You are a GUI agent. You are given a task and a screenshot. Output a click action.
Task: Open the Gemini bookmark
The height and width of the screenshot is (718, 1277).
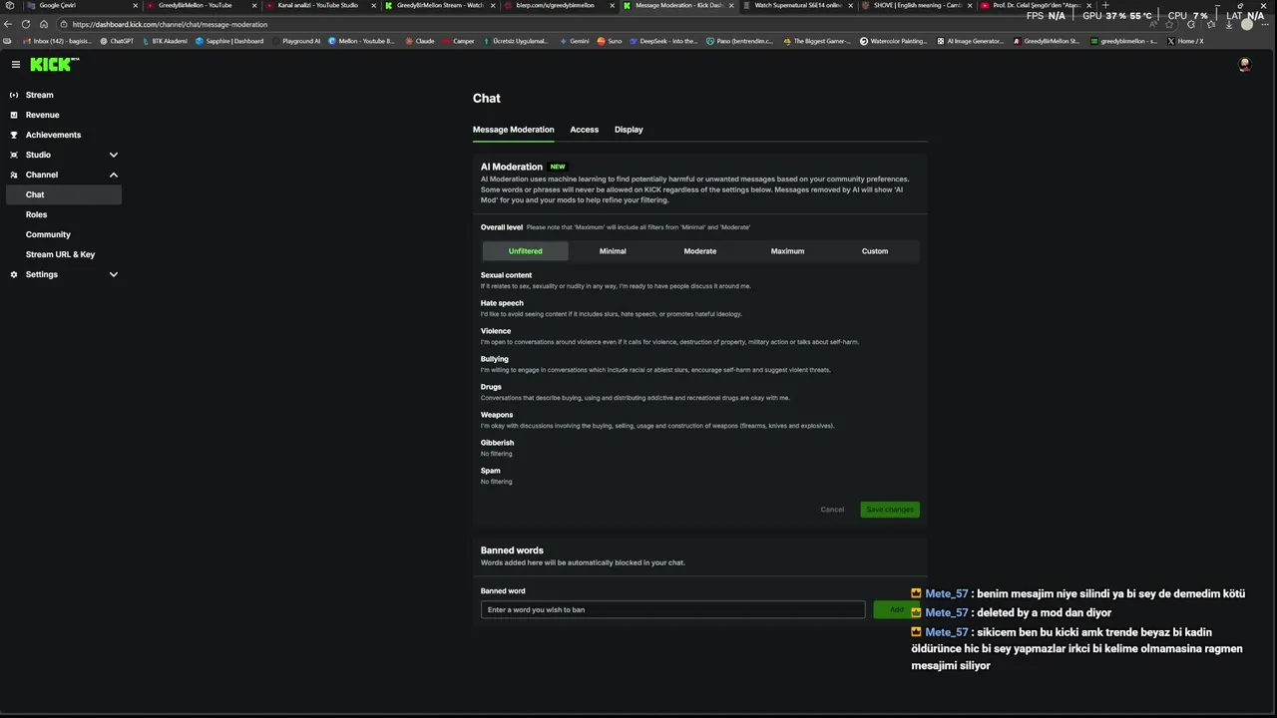(575, 42)
